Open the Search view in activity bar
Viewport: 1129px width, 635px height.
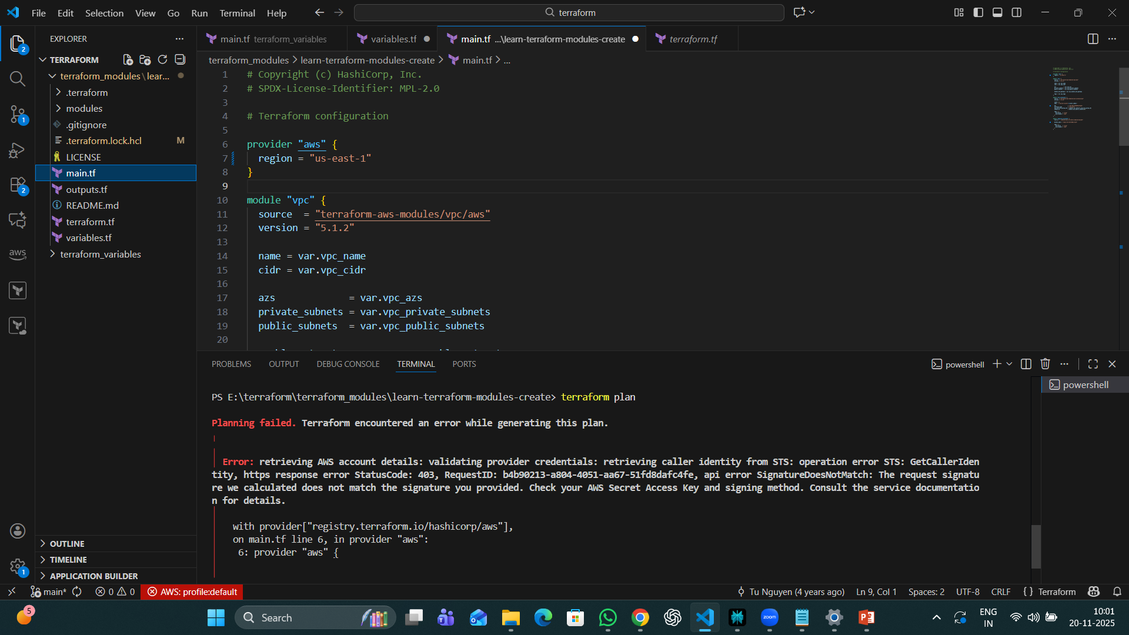[x=18, y=79]
